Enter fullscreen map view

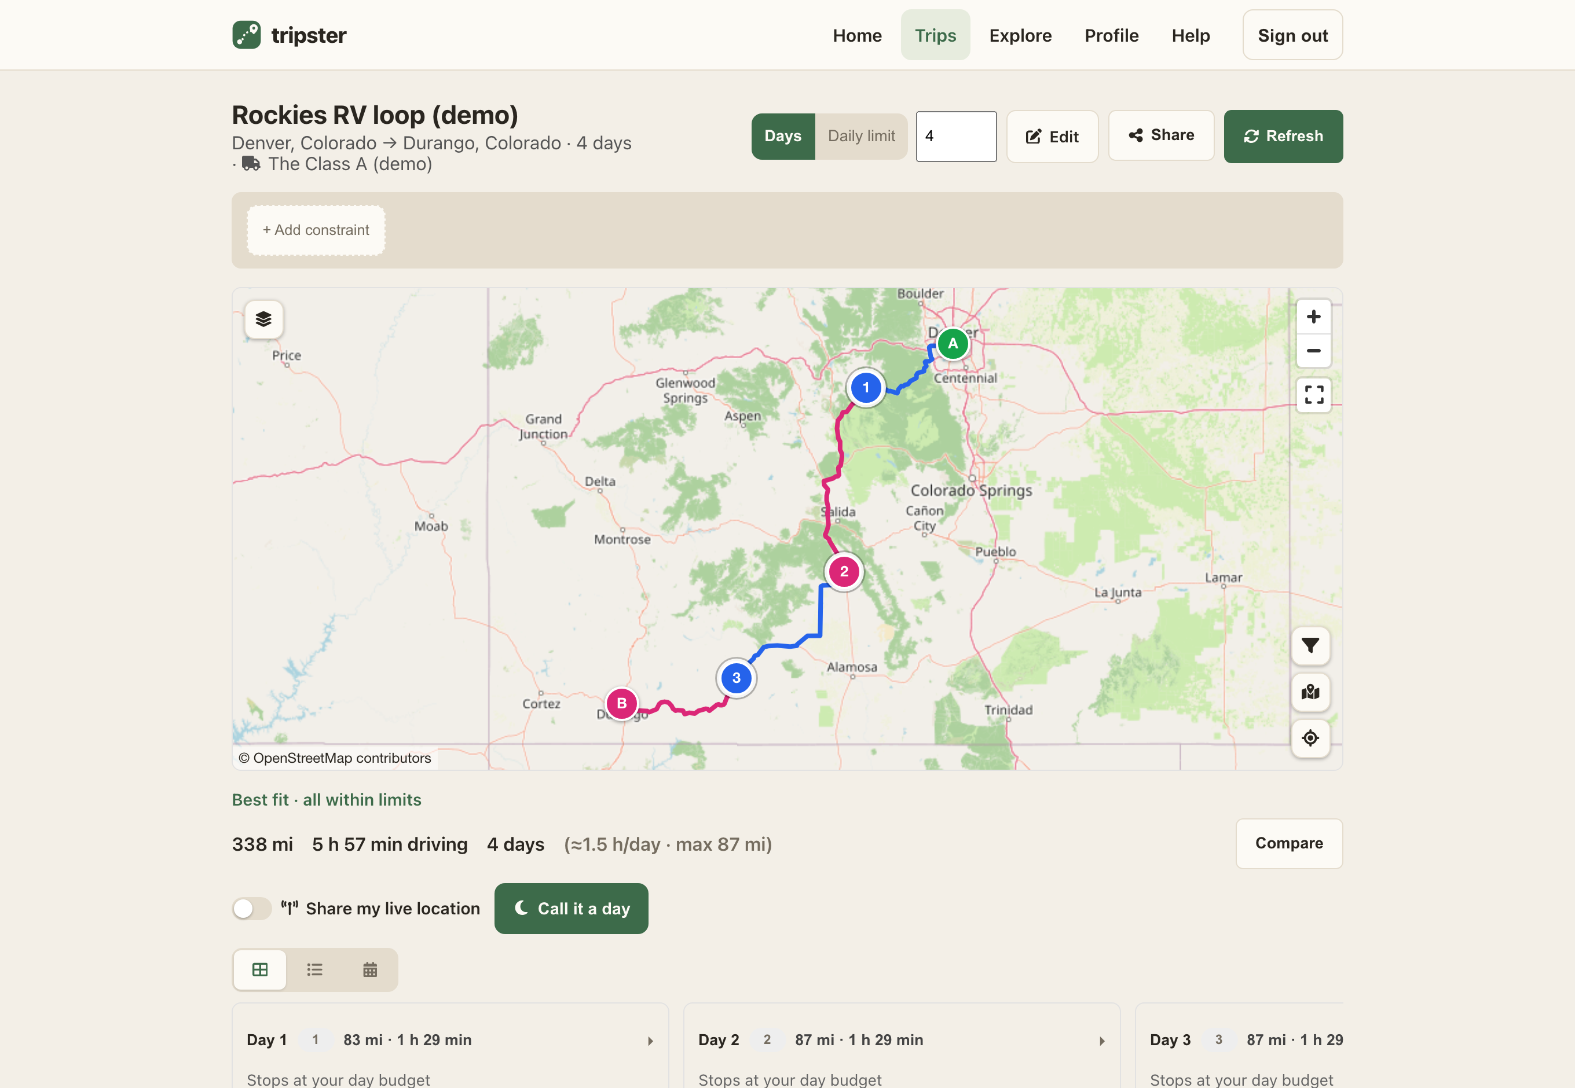(1314, 395)
